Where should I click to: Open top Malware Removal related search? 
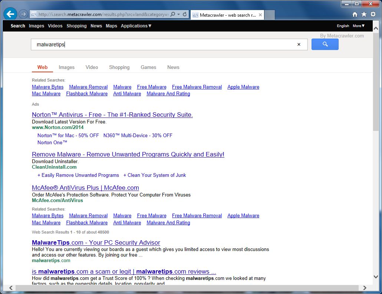click(88, 87)
